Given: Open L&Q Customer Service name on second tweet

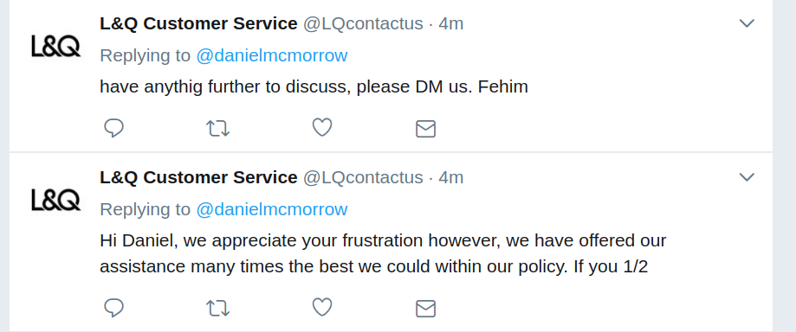Looking at the screenshot, I should (x=198, y=177).
